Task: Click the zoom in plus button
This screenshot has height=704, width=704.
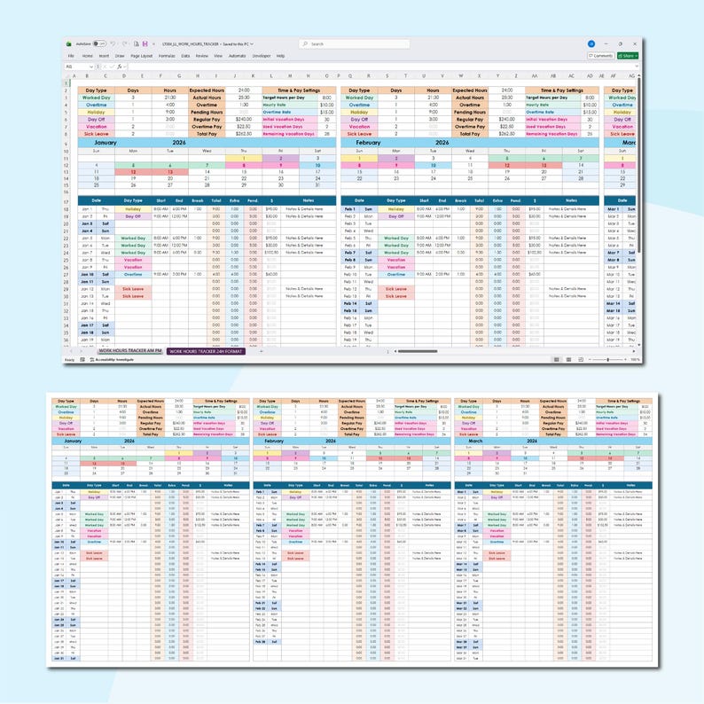Action: (625, 360)
